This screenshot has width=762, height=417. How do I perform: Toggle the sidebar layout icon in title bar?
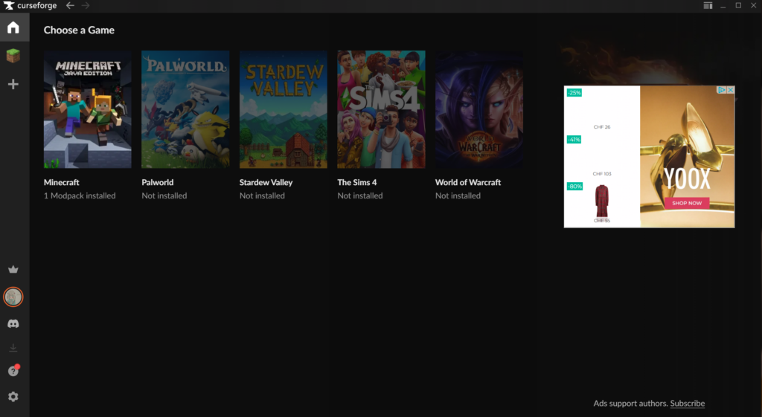click(707, 6)
